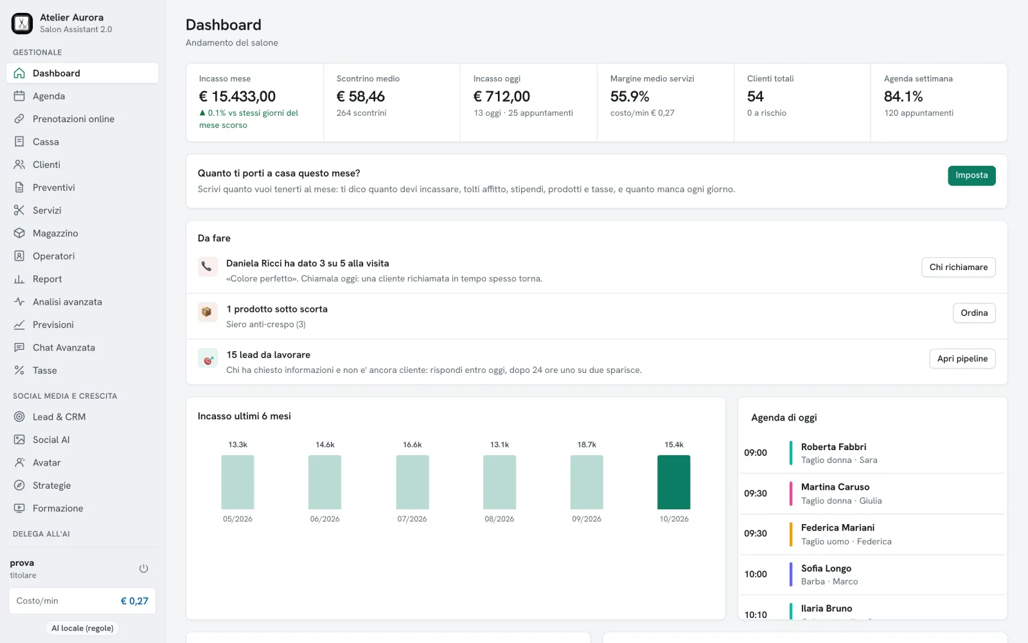Click the Avatar person icon
1028x643 pixels.
point(19,463)
